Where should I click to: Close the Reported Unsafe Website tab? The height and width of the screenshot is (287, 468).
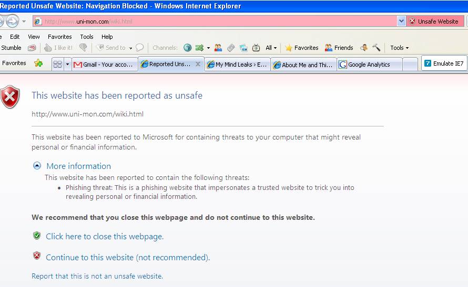coord(198,64)
